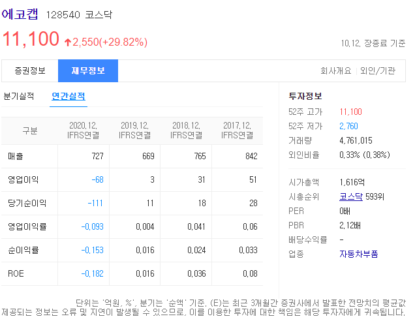
Task: Open the 외인/기관 link
Action: tap(378, 70)
